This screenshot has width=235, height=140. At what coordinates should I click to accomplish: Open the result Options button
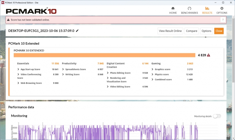point(206,31)
